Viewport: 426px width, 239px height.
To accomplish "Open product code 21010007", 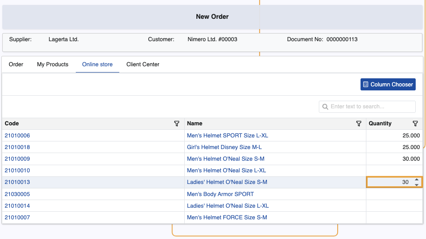I will (x=17, y=218).
